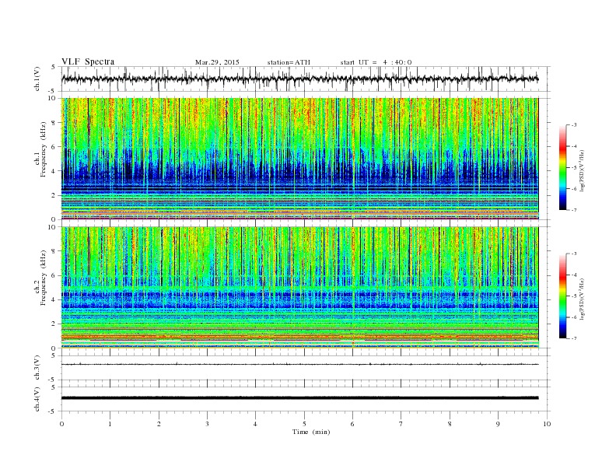Click the ch.4 voltage waveform trace

(x=299, y=398)
